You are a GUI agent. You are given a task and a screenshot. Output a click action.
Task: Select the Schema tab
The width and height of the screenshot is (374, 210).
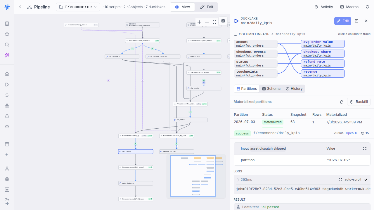[271, 89]
